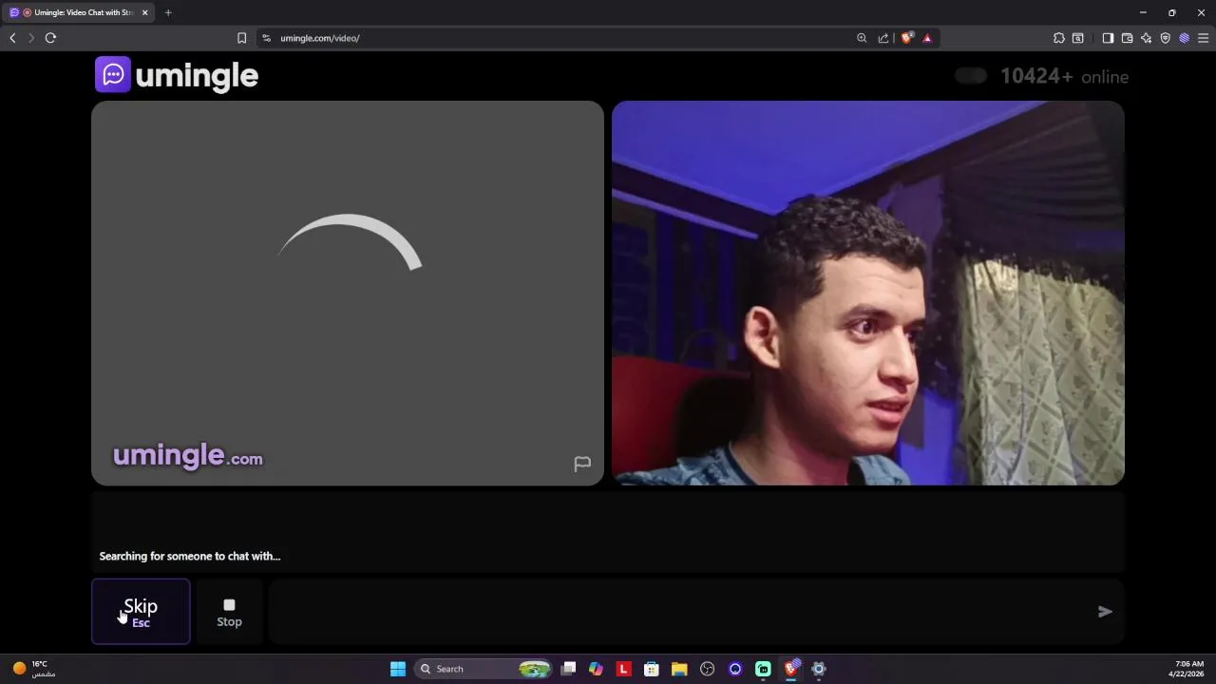Open Brave Wallet icon
The image size is (1216, 684).
pos(1127,38)
